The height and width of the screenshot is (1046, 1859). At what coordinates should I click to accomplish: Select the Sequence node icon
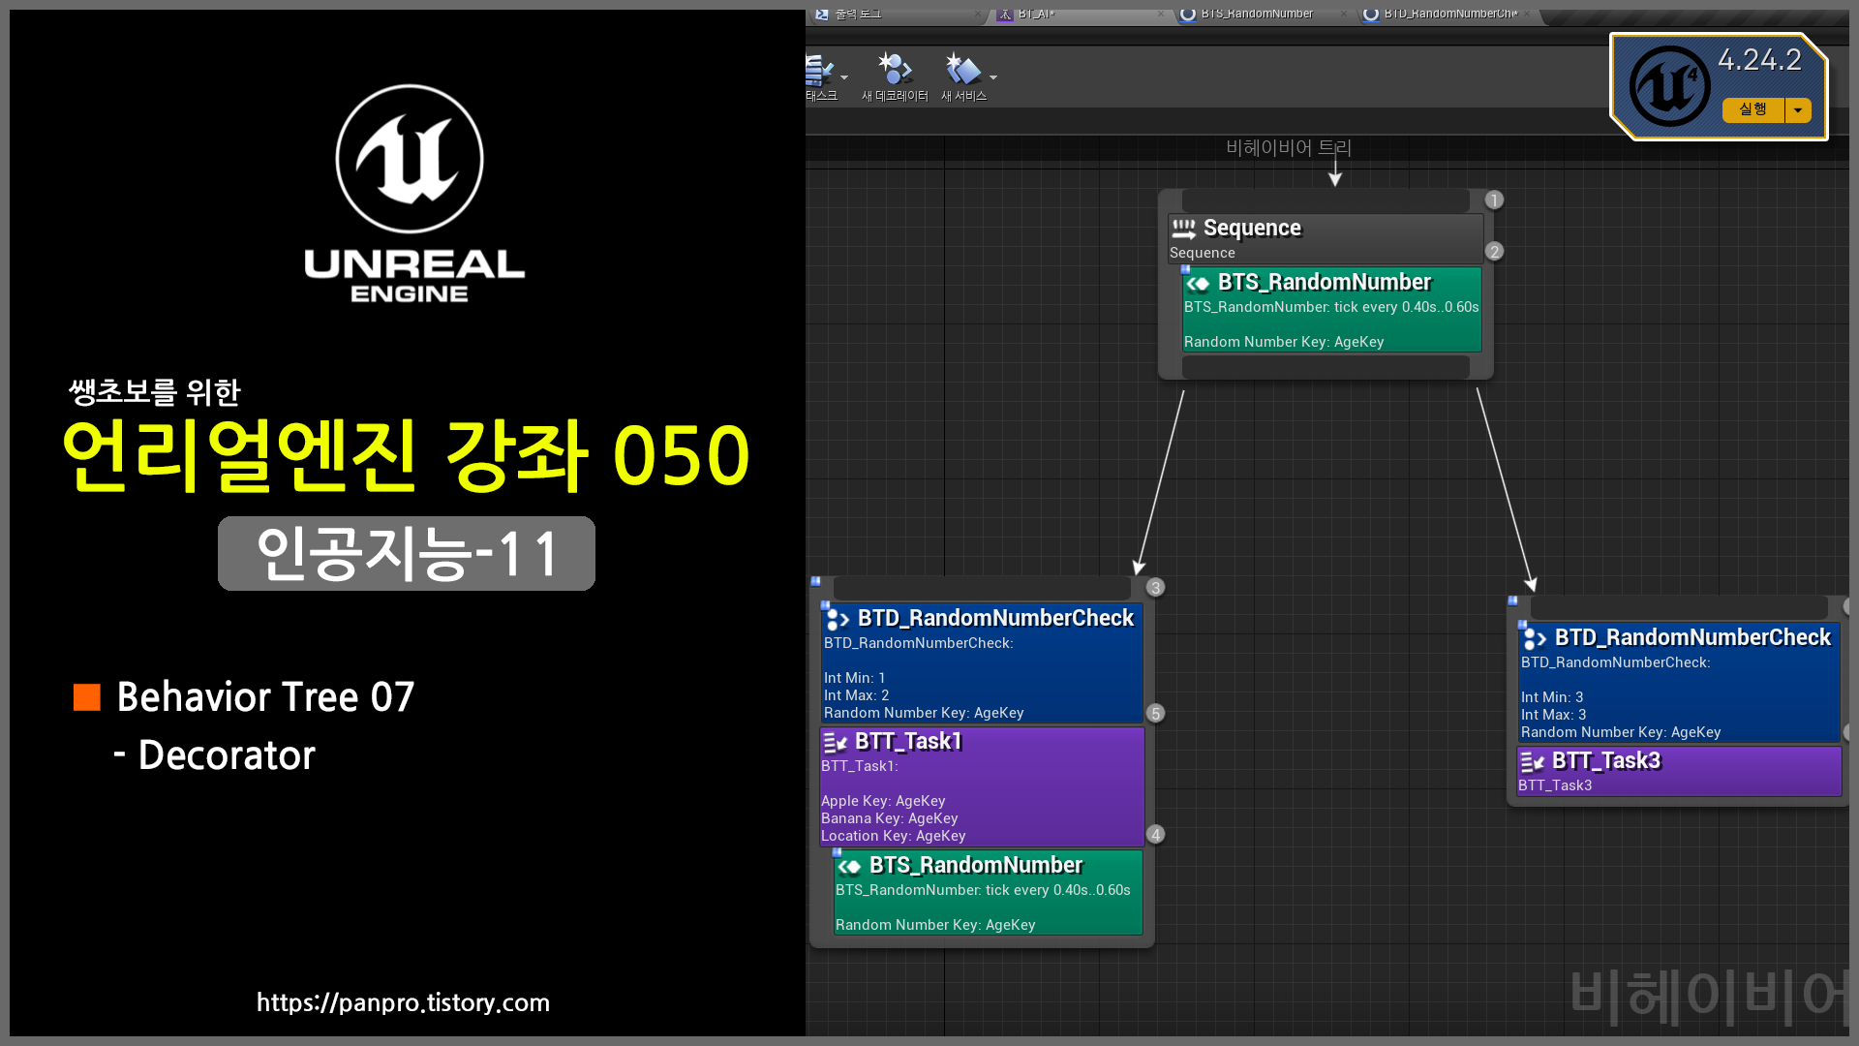tap(1184, 229)
